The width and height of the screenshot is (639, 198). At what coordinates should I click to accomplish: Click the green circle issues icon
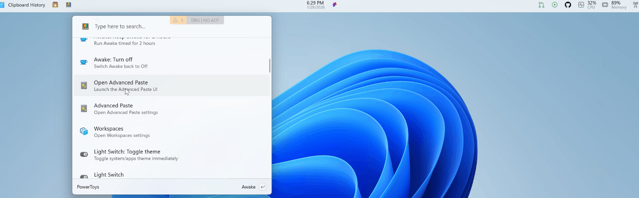[555, 5]
